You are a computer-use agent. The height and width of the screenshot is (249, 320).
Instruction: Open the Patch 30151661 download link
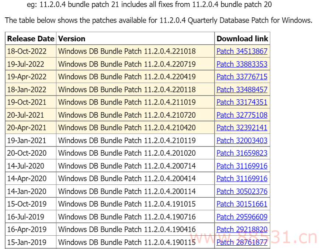242,204
